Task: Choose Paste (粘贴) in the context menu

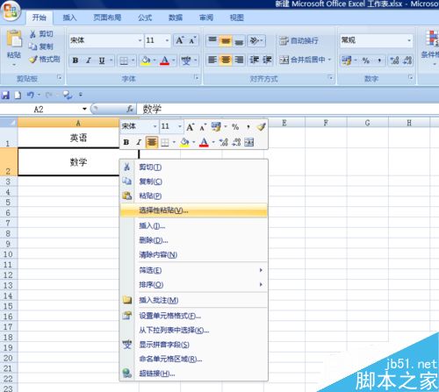Action: point(194,196)
